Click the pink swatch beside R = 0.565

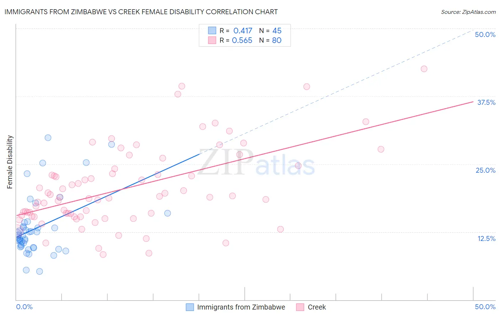[212, 40]
